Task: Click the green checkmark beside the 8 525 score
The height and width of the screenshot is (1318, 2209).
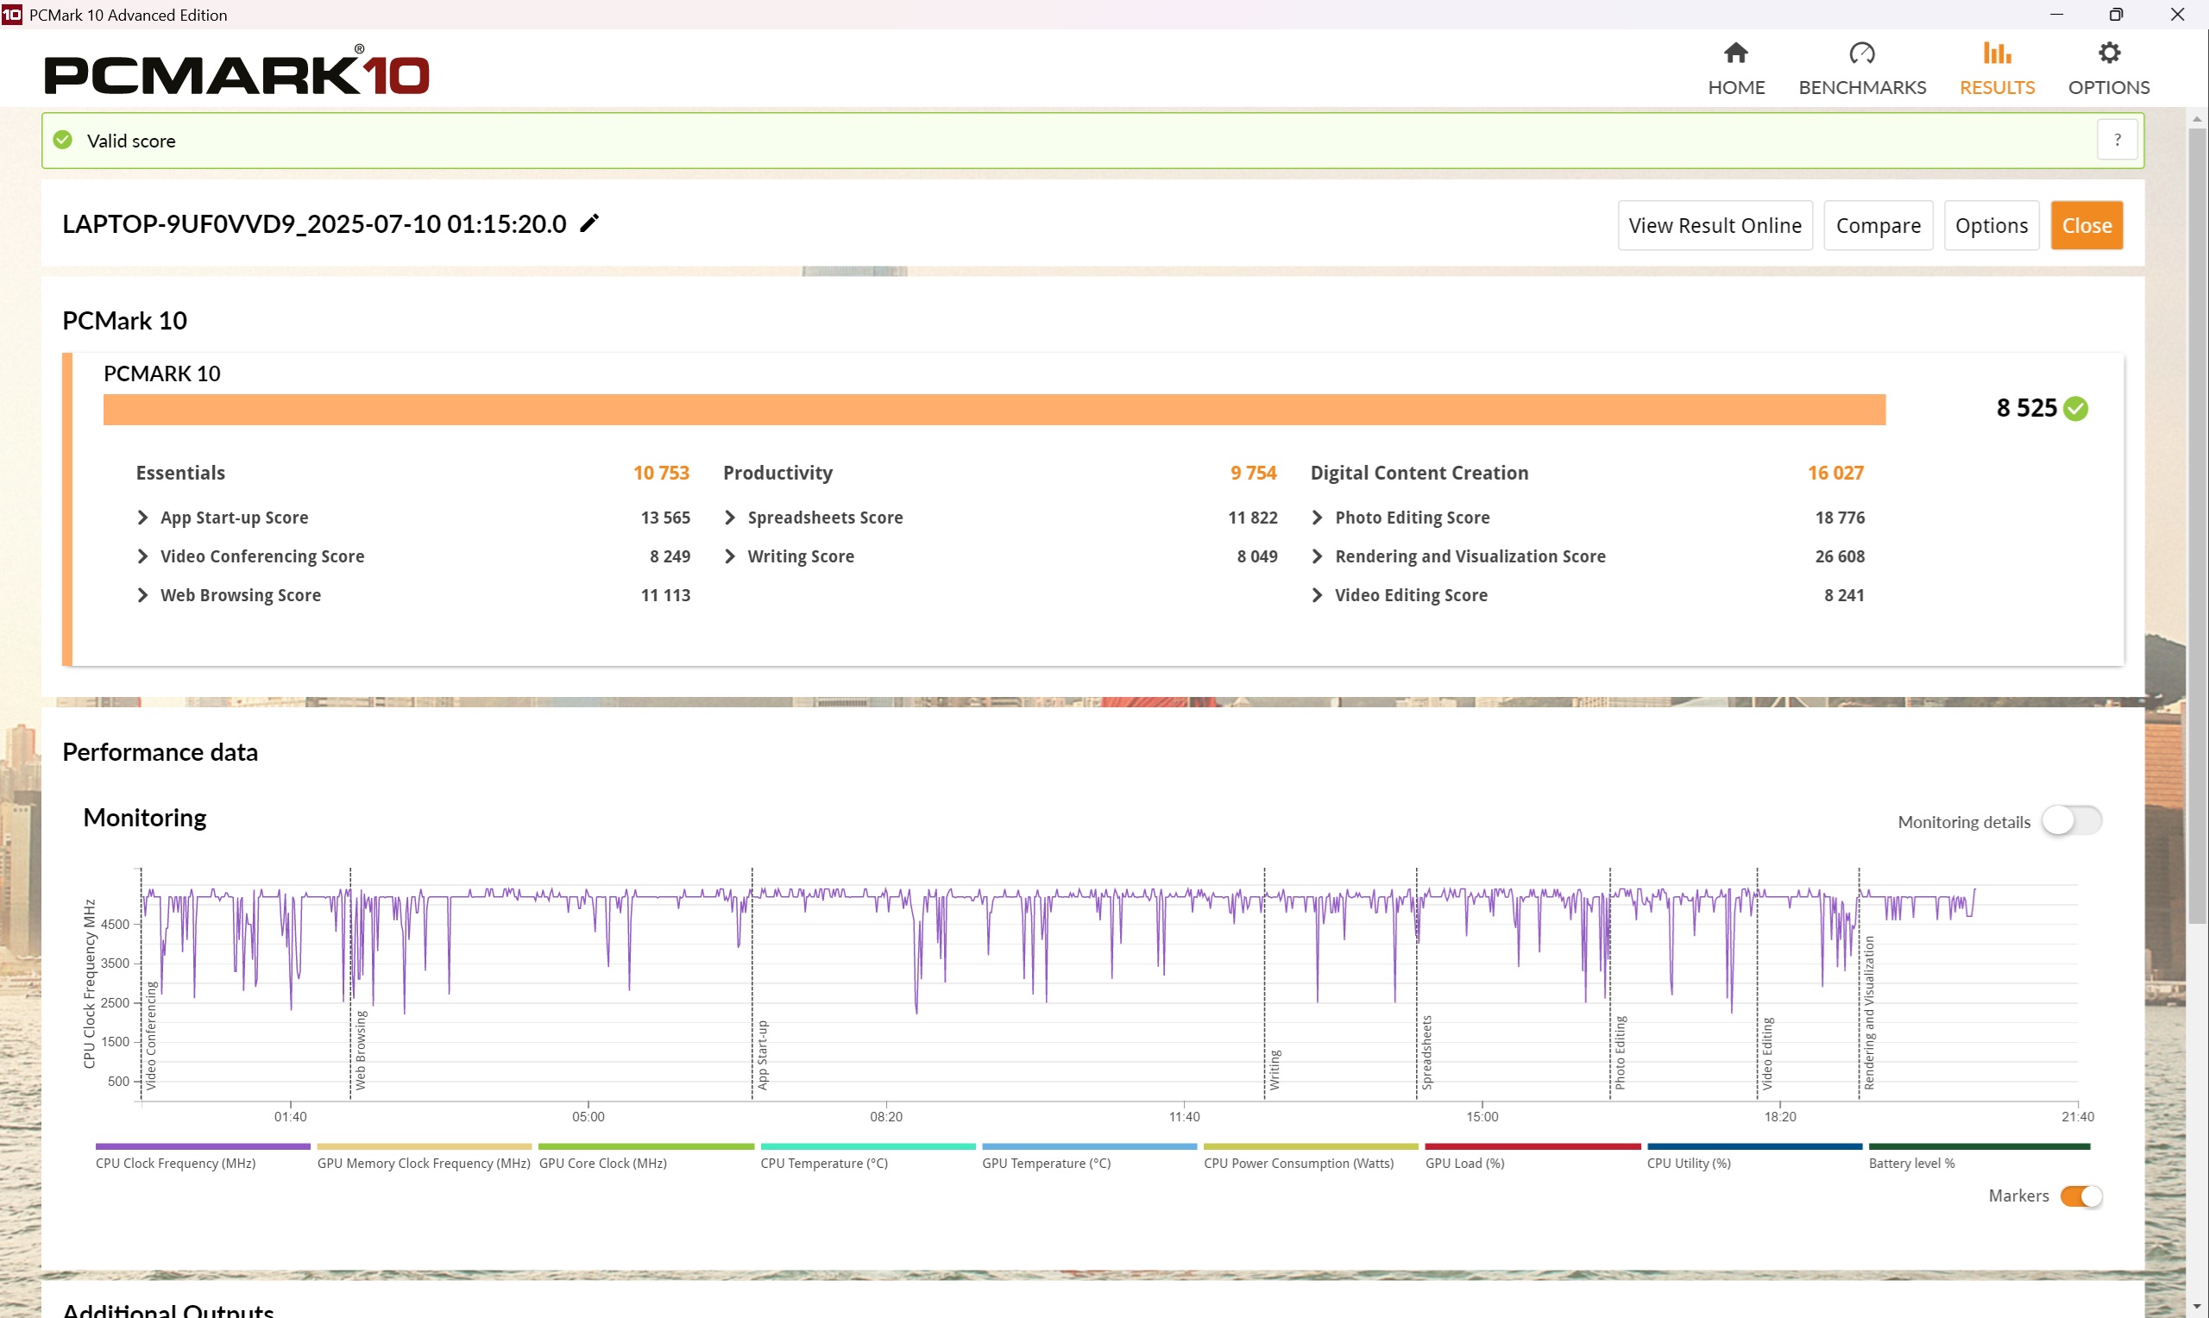Action: point(2076,409)
